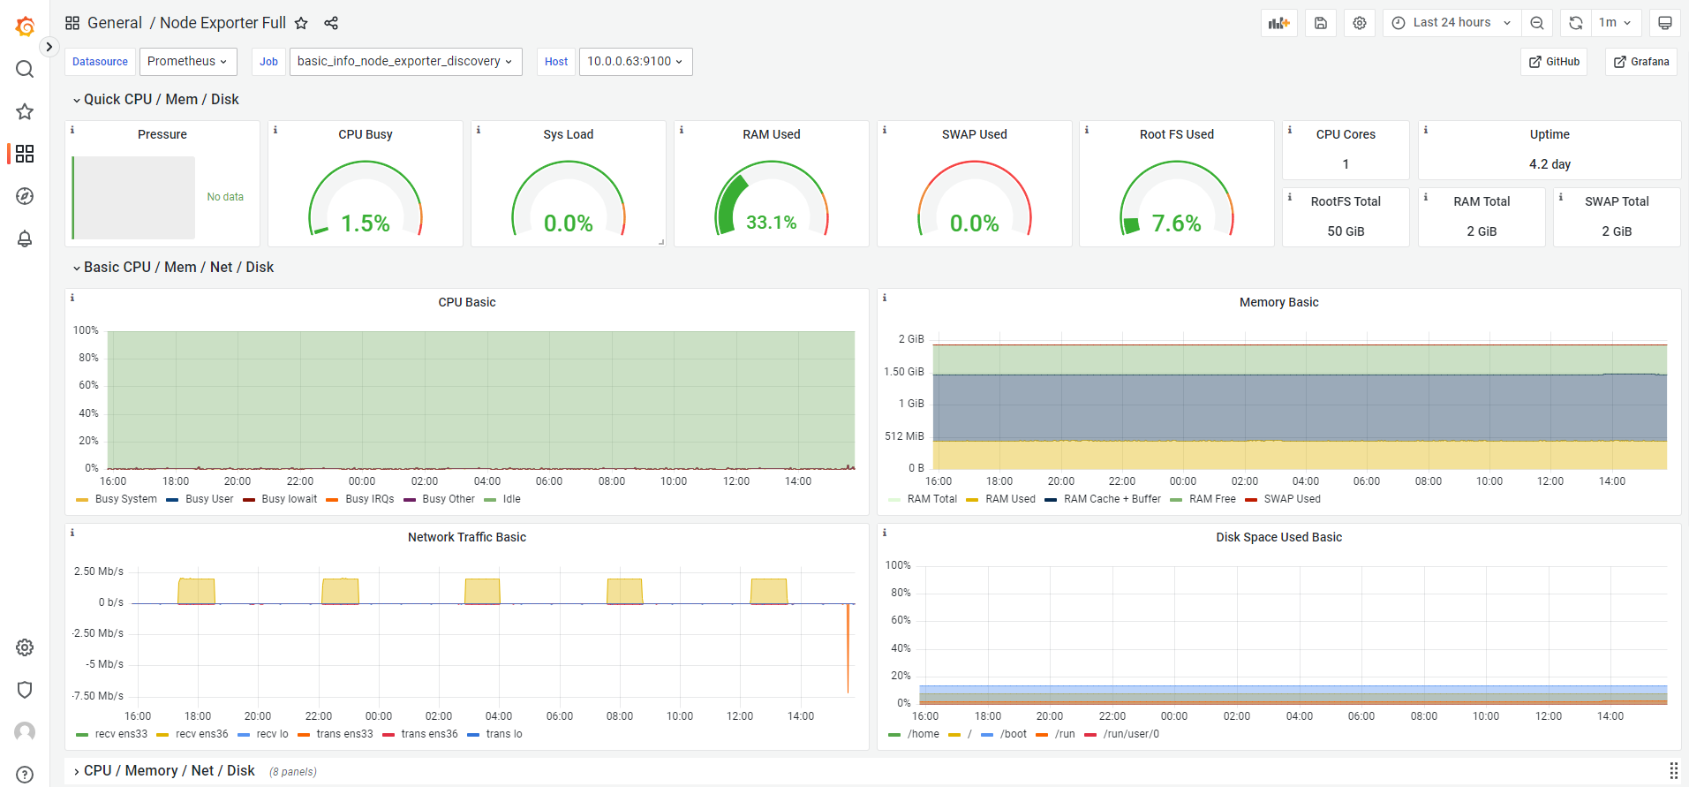Screen dimensions: 1689x787
Task: Click the SWAP Used gauge value
Action: (x=974, y=223)
